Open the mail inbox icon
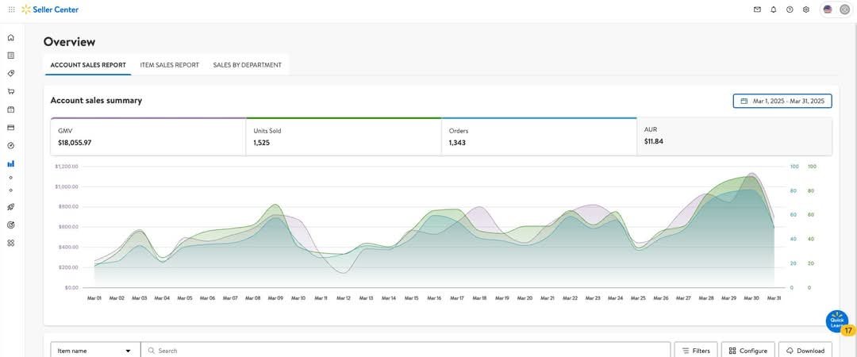857x357 pixels. [x=757, y=10]
